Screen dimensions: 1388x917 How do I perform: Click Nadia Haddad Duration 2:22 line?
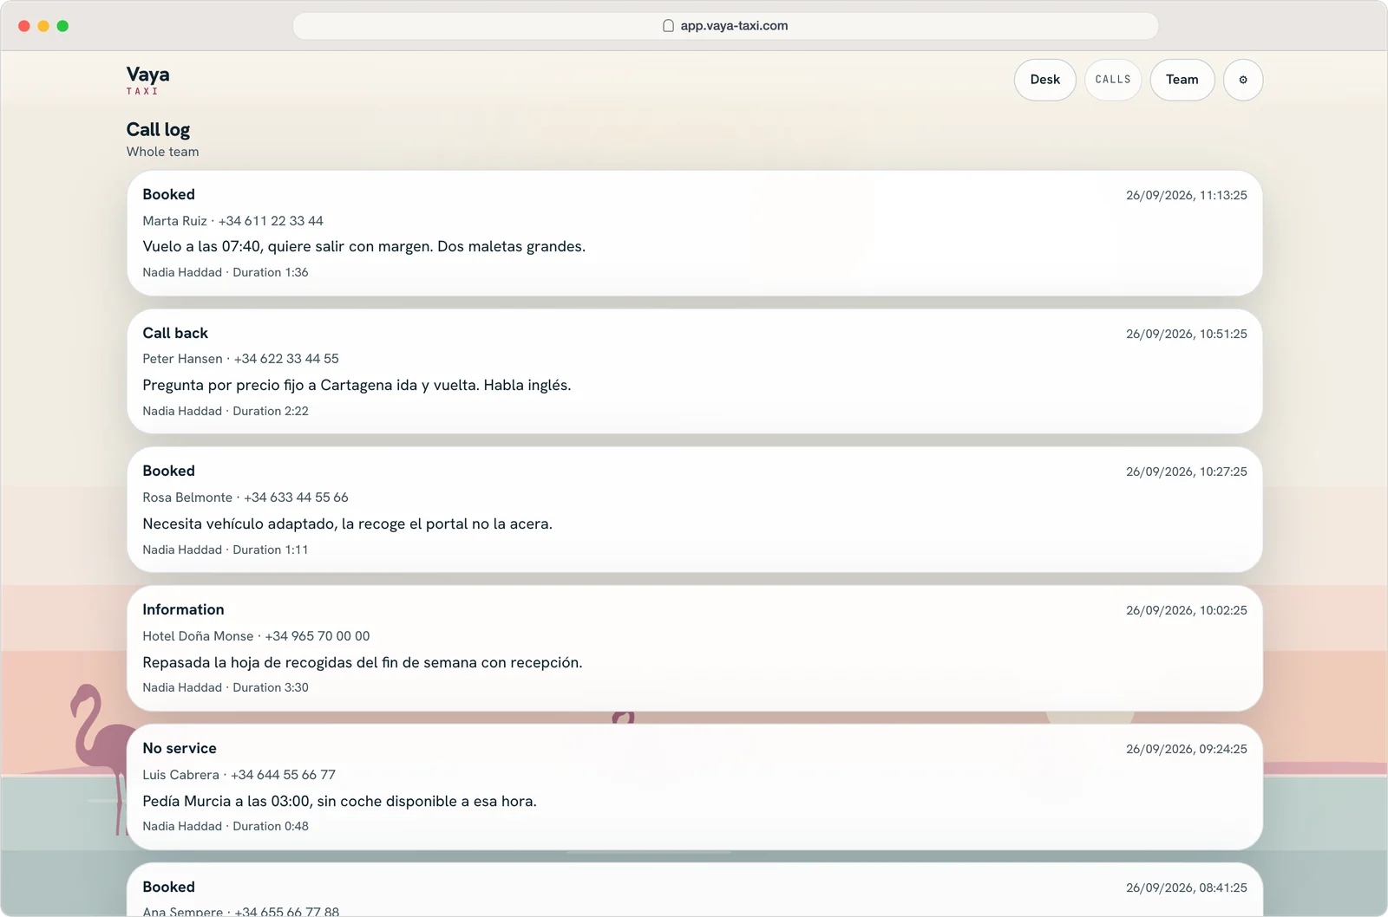pyautogui.click(x=225, y=411)
